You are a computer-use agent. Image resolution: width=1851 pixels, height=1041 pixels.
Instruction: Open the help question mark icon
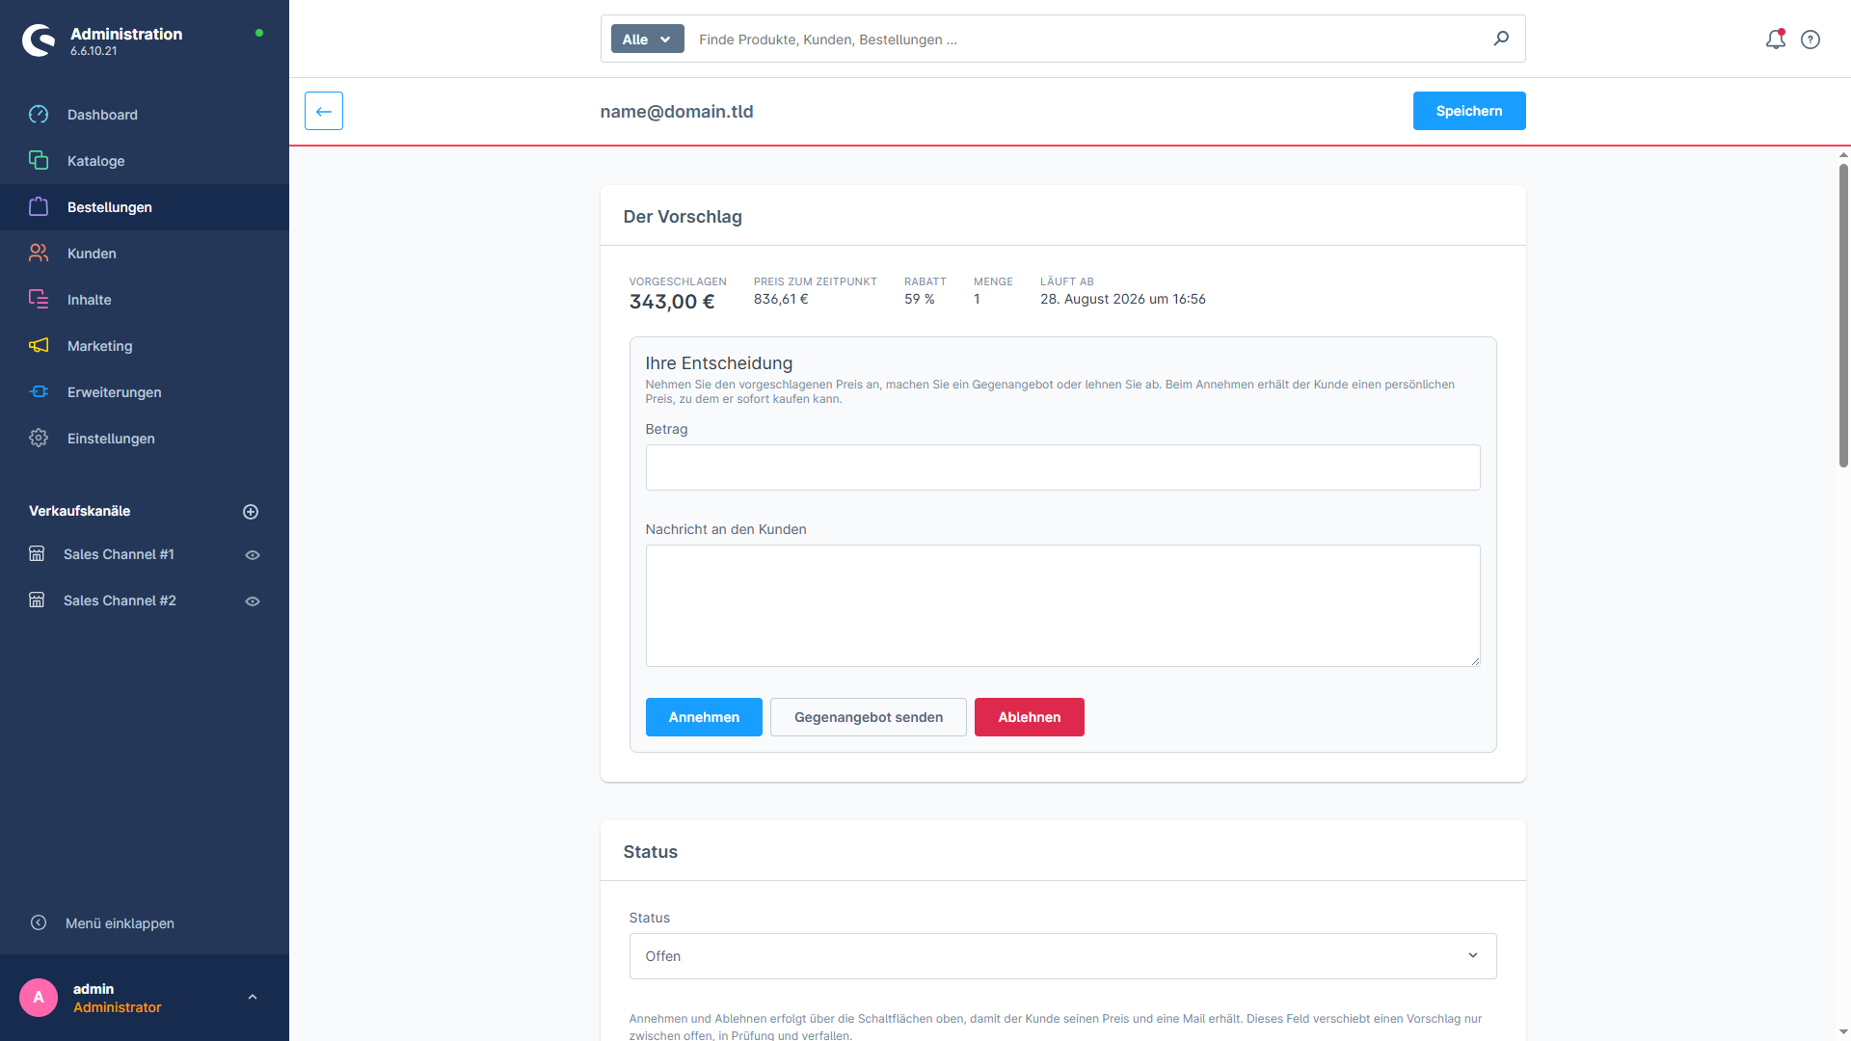click(1811, 40)
